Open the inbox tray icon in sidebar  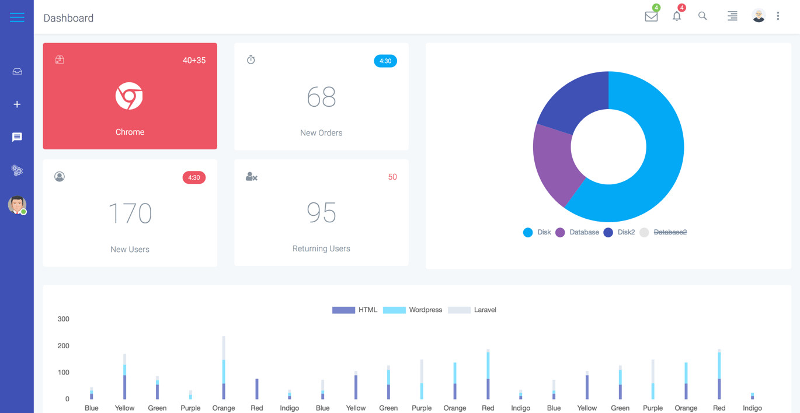coord(17,71)
